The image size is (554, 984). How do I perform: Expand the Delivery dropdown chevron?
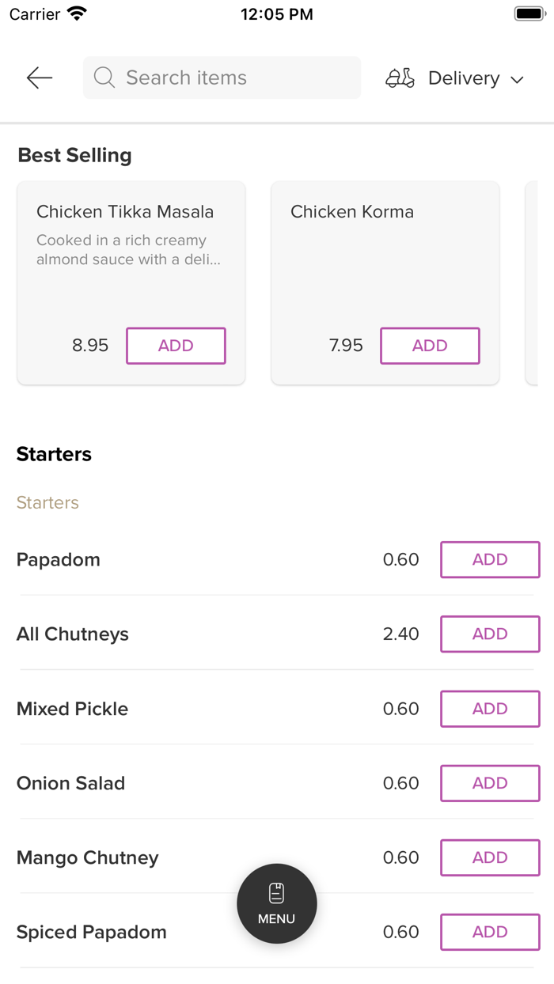pos(518,80)
